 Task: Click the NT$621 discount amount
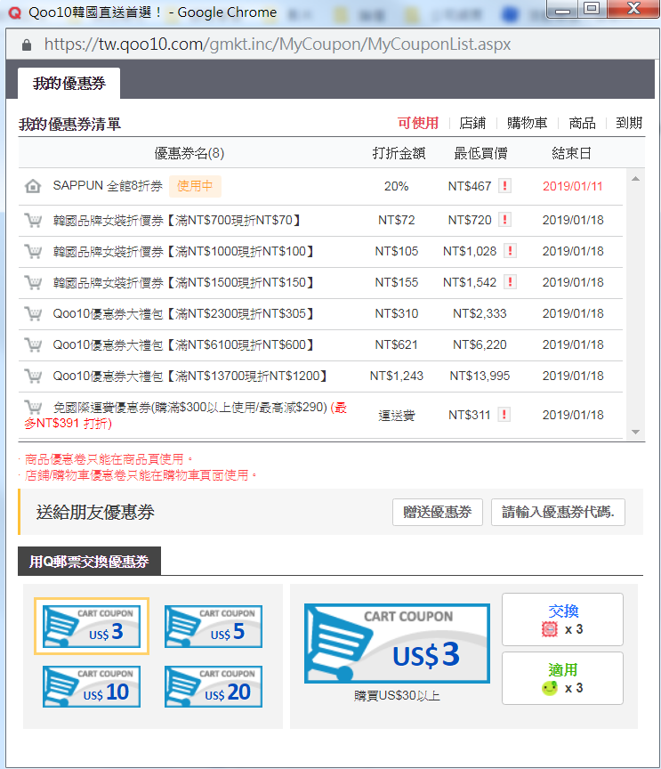pyautogui.click(x=396, y=344)
